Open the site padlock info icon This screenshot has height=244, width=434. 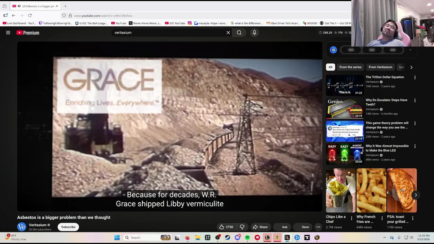coord(70,16)
